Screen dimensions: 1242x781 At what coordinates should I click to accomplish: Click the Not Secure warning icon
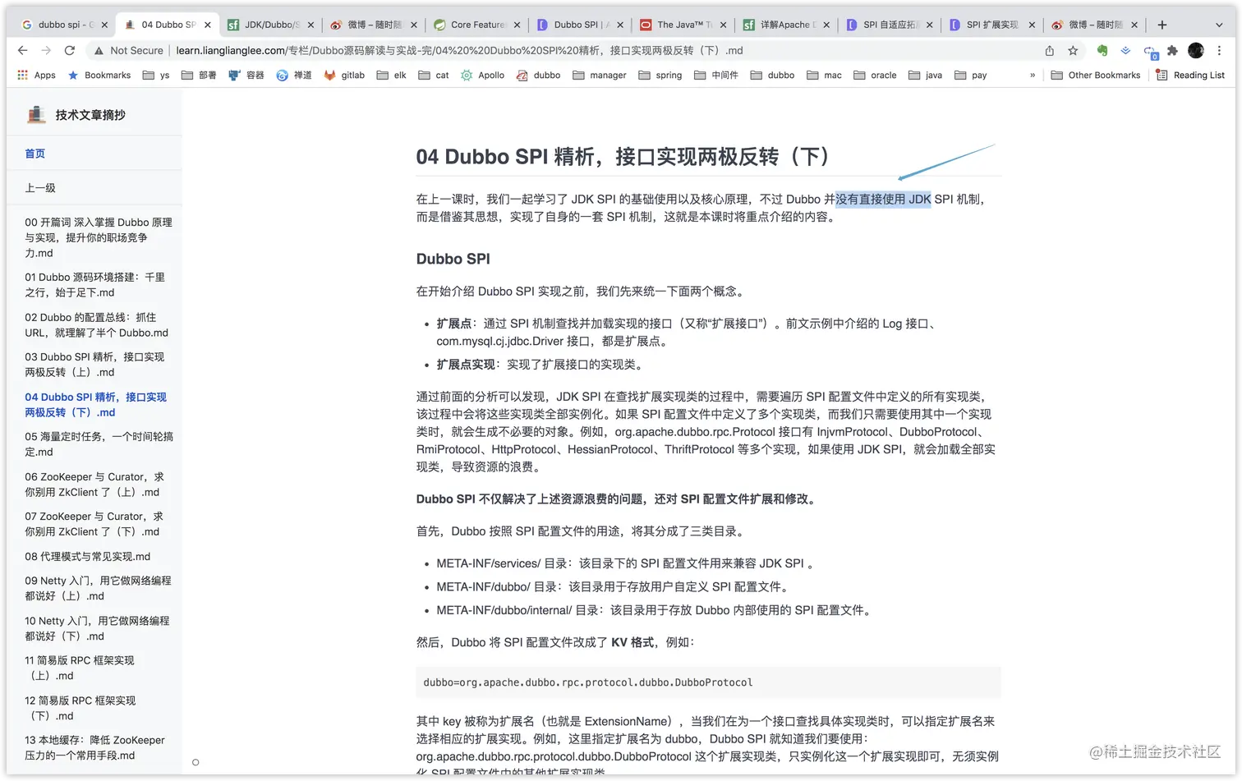tap(99, 51)
